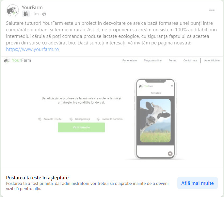The image size is (224, 197).
Task: Click the YourFarm cow profile picture
Action: click(x=13, y=11)
